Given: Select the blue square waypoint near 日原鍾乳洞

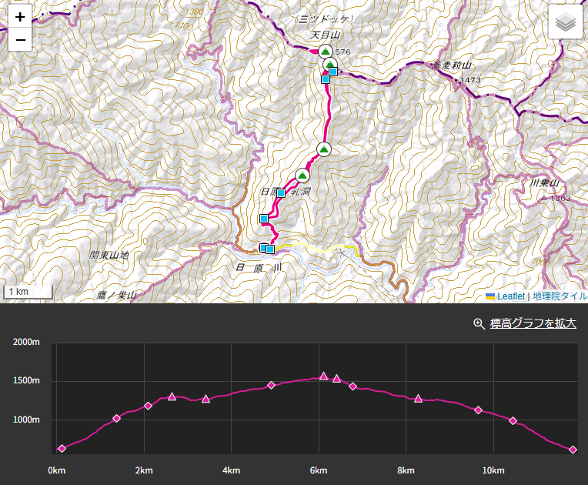Looking at the screenshot, I should pyautogui.click(x=281, y=193).
